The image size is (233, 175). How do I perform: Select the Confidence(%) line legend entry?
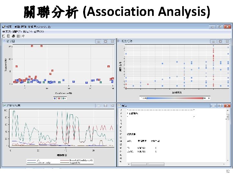[39, 163]
